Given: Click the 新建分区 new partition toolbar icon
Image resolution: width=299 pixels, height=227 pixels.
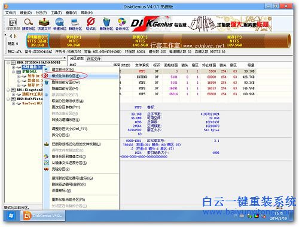Looking at the screenshot, I should coord(75,22).
